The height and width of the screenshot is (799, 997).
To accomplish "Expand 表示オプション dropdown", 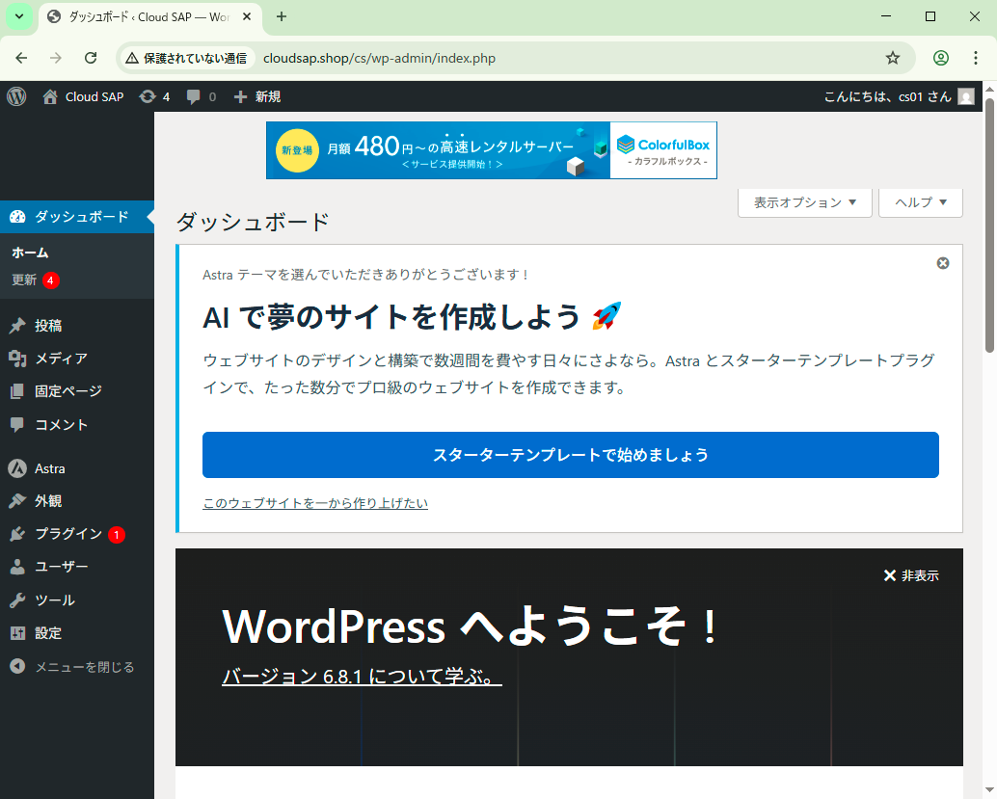I will click(x=804, y=202).
